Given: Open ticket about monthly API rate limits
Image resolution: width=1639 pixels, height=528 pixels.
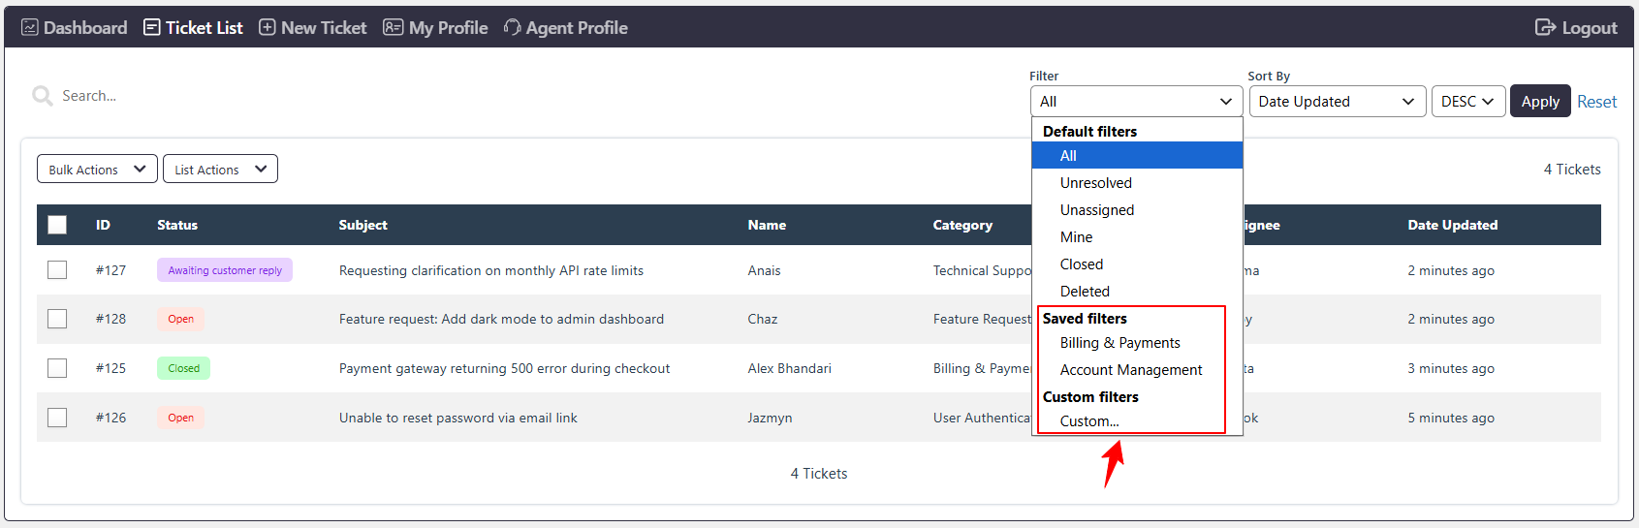Looking at the screenshot, I should 491,270.
